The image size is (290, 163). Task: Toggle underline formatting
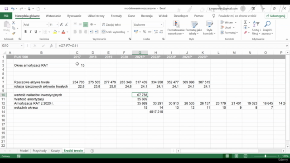36,32
